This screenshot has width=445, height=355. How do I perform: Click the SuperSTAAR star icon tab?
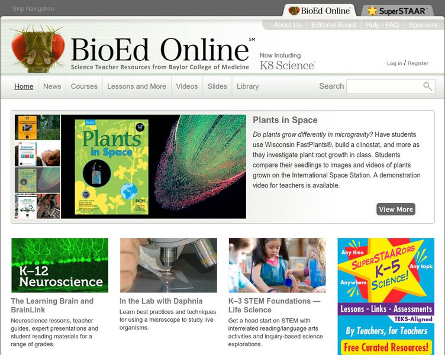(398, 11)
